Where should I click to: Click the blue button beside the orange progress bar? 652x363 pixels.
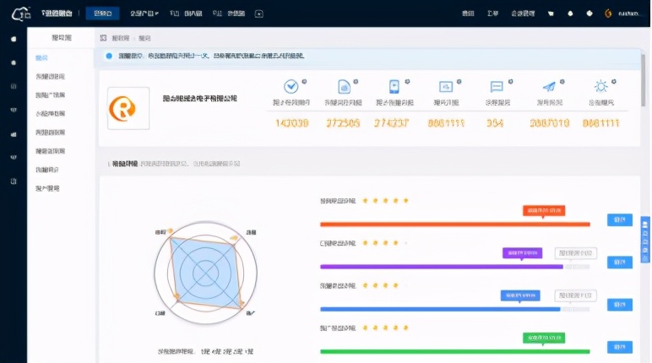(x=619, y=220)
